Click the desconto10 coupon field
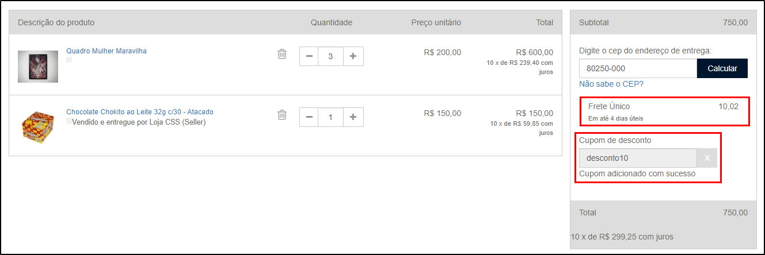The image size is (765, 255). click(638, 158)
